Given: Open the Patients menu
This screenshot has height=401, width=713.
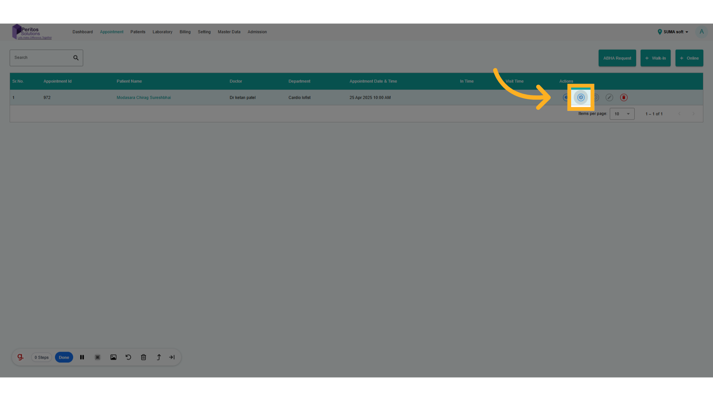Looking at the screenshot, I should pyautogui.click(x=138, y=32).
